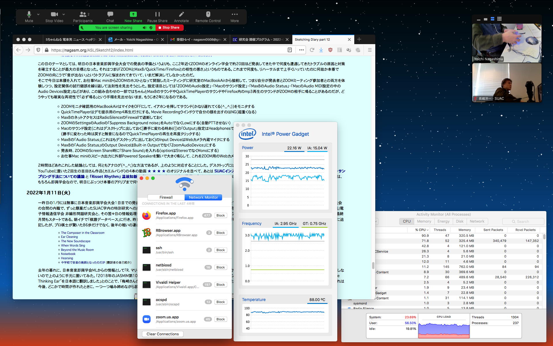553x346 pixels.
Task: Switch to the Firewall tab
Action: (x=166, y=198)
